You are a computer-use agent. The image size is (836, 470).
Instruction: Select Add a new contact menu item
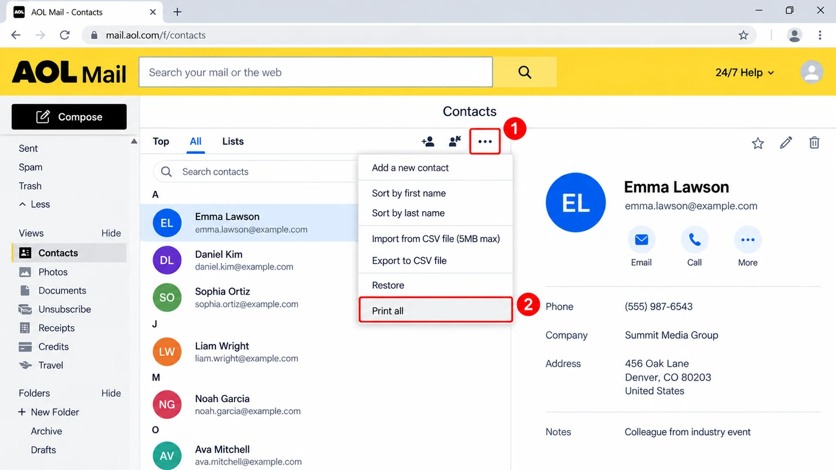pyautogui.click(x=435, y=168)
